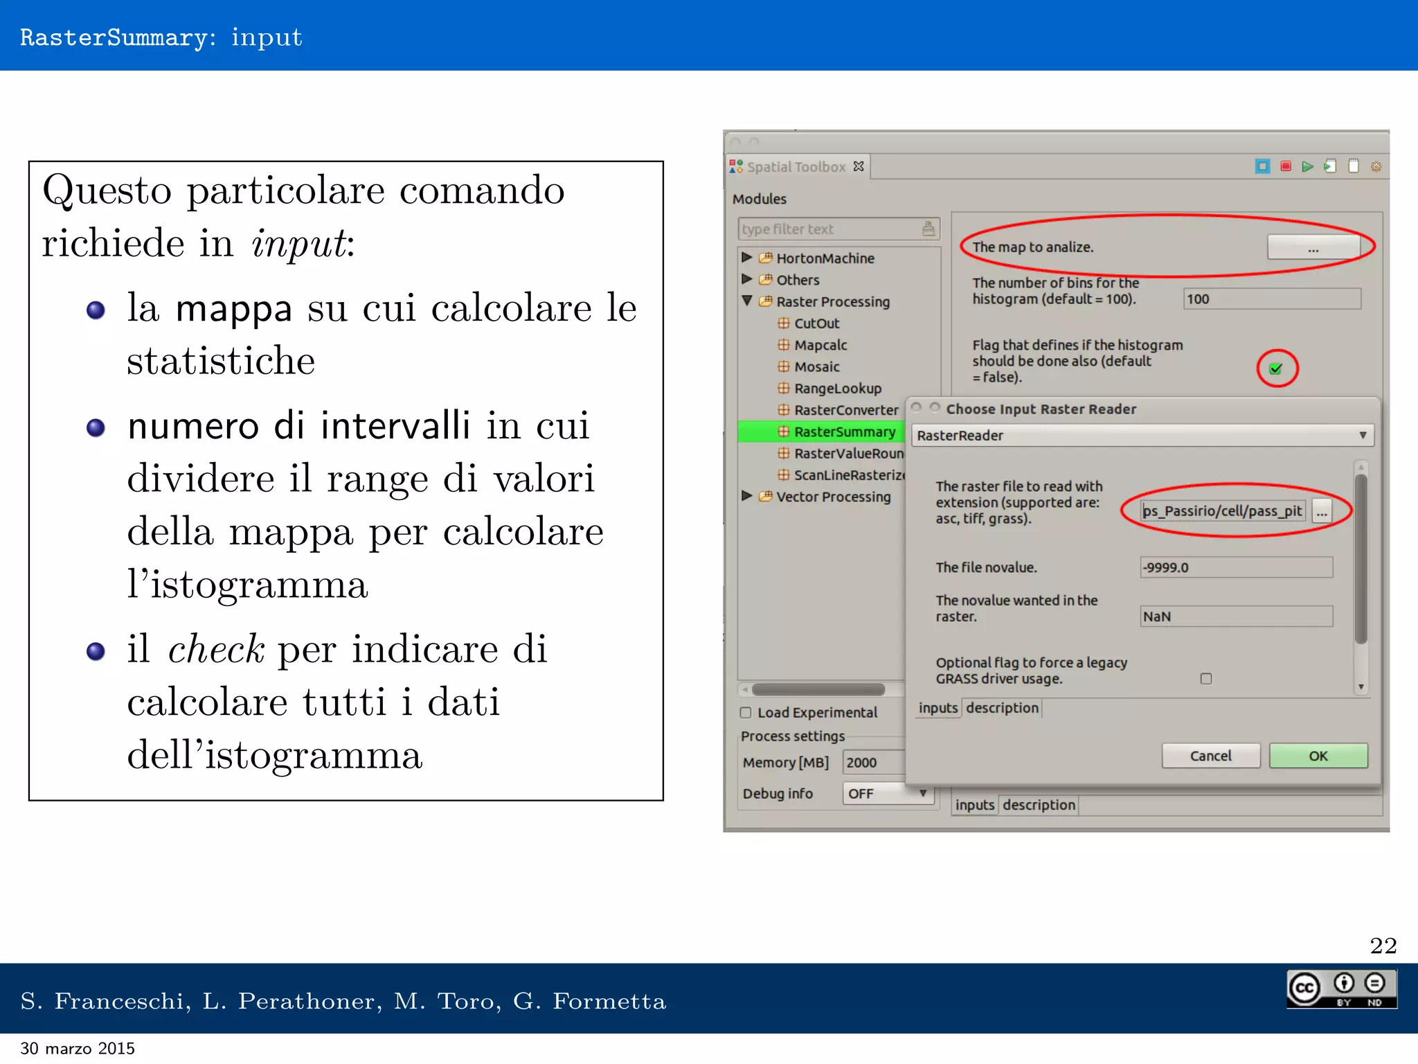
Task: Select CutOut in the modules tree
Action: (x=817, y=323)
